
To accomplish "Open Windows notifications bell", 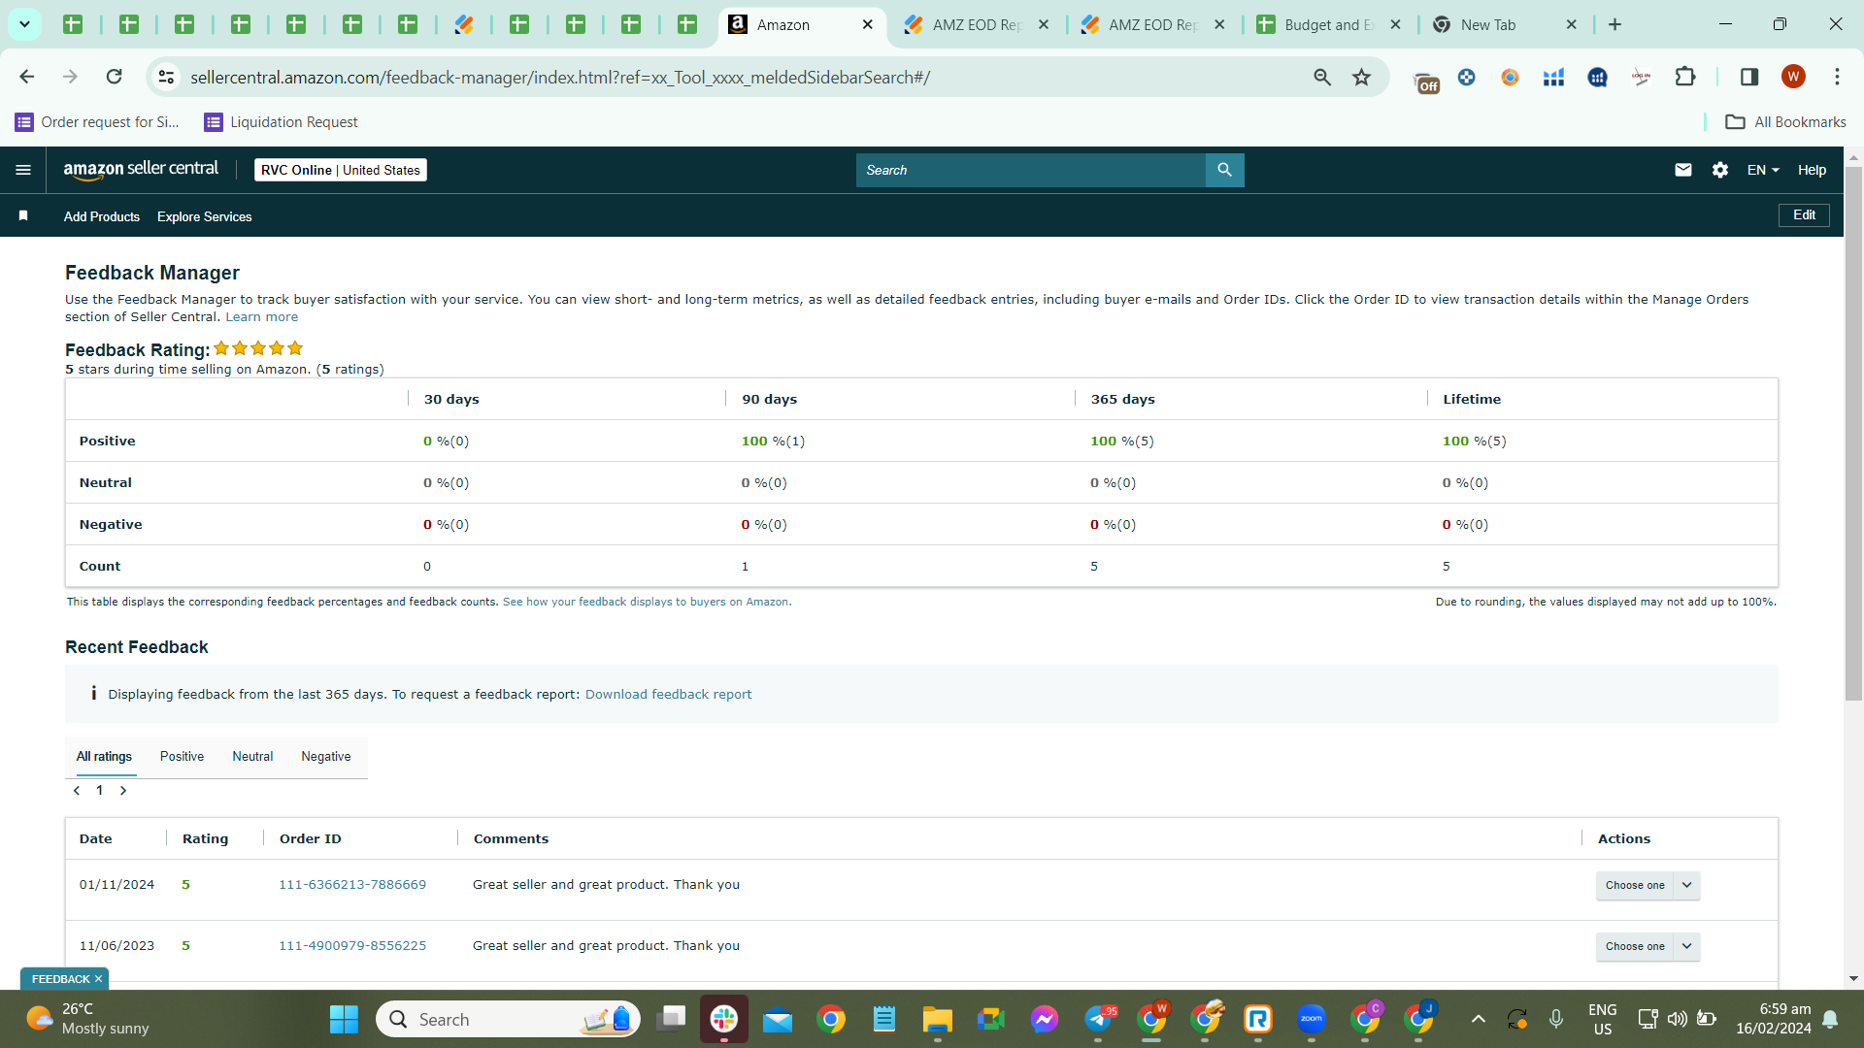I will click(x=1830, y=1019).
